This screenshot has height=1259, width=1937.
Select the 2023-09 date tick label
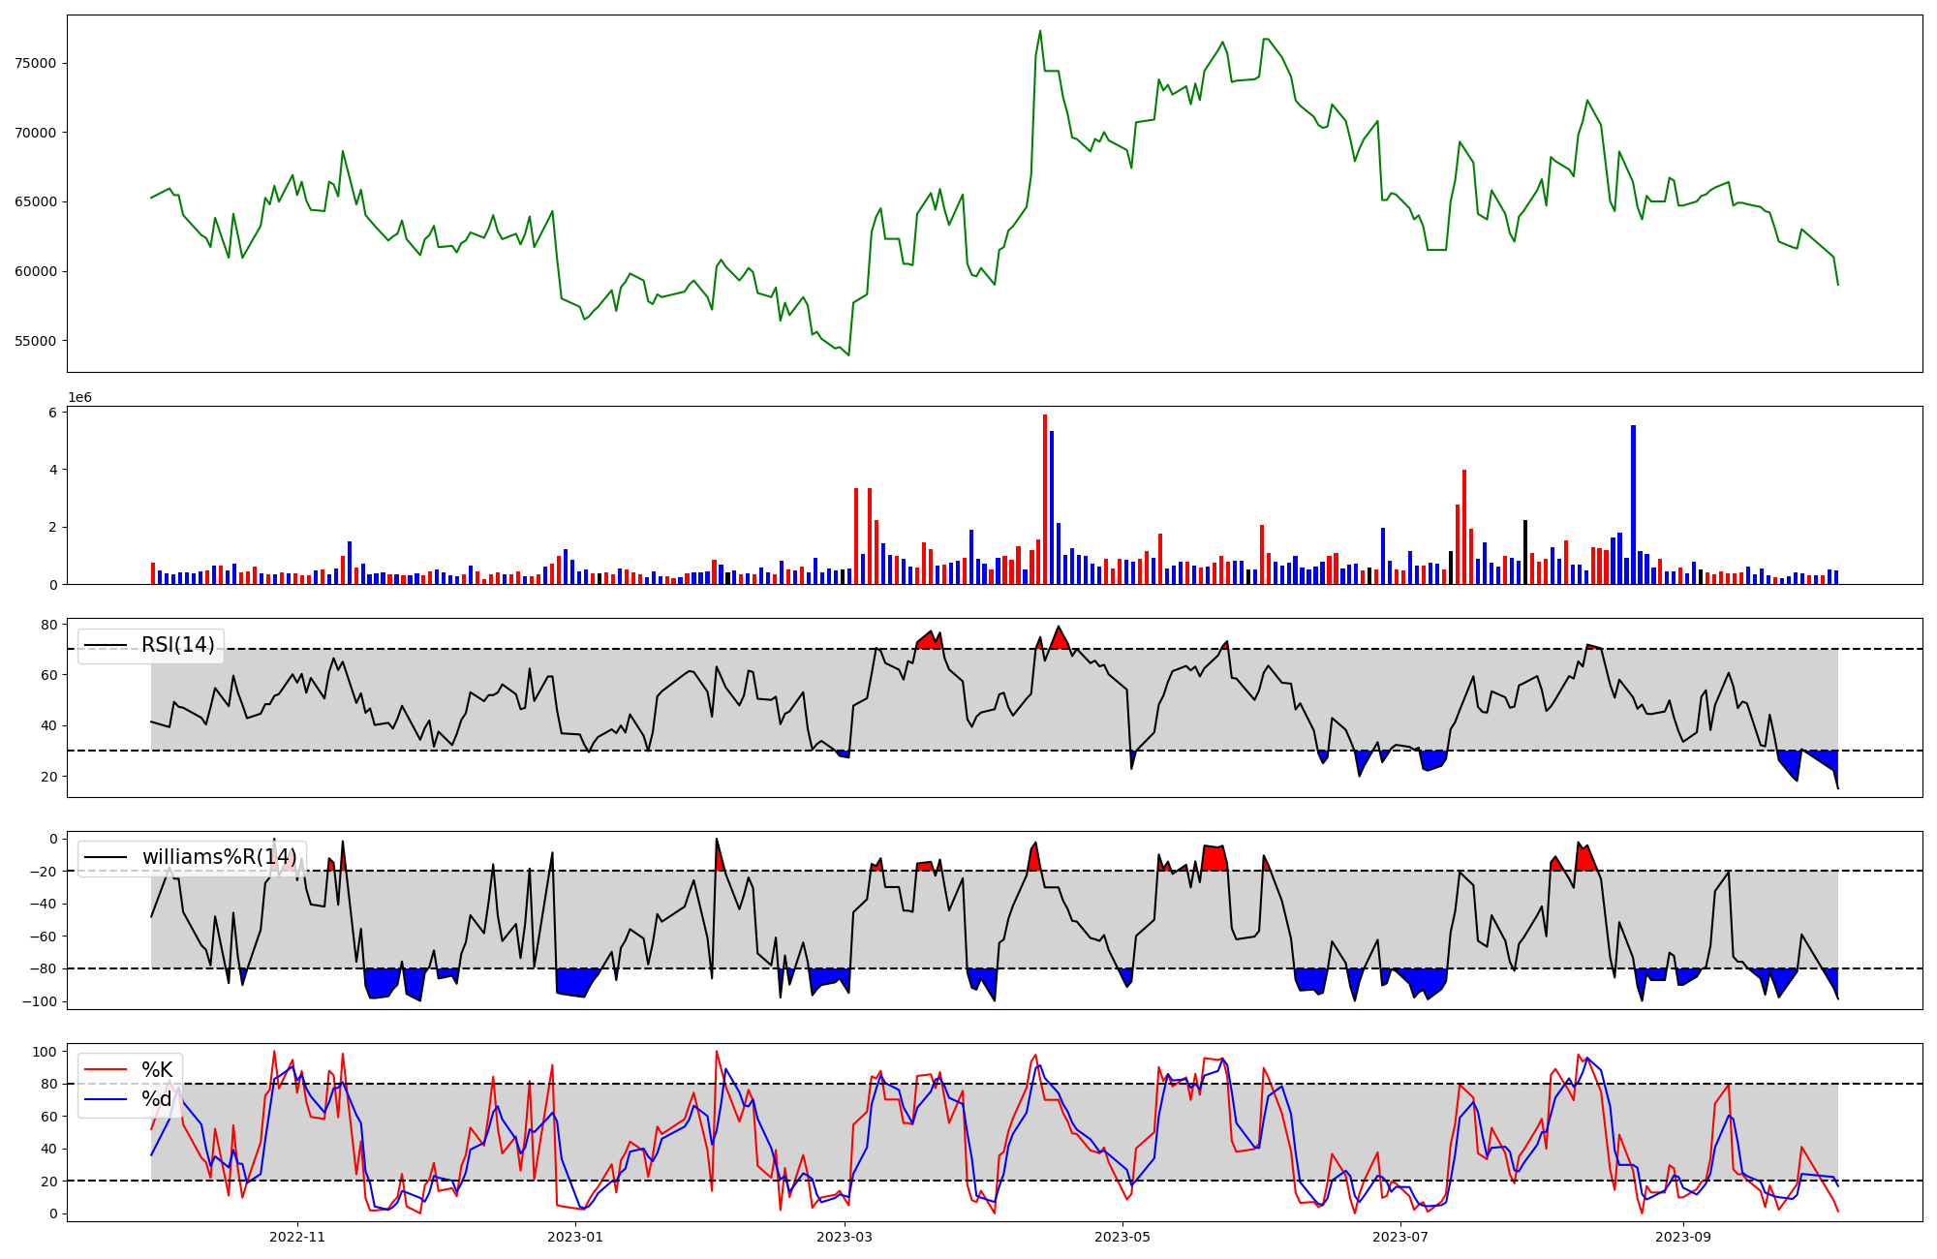pyautogui.click(x=1683, y=1237)
